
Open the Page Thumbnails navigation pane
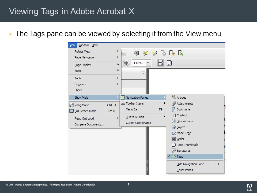[195, 145]
